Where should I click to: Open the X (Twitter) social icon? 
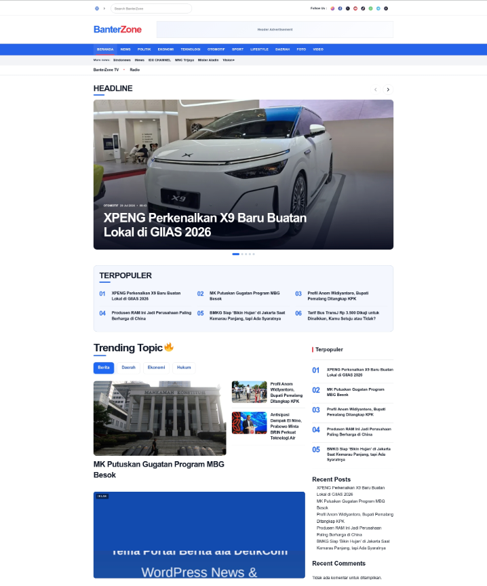tap(347, 8)
